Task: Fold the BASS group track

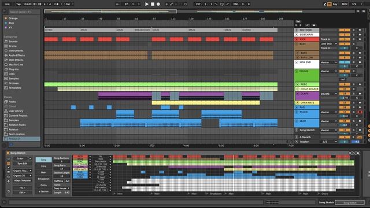Action: (x=297, y=44)
